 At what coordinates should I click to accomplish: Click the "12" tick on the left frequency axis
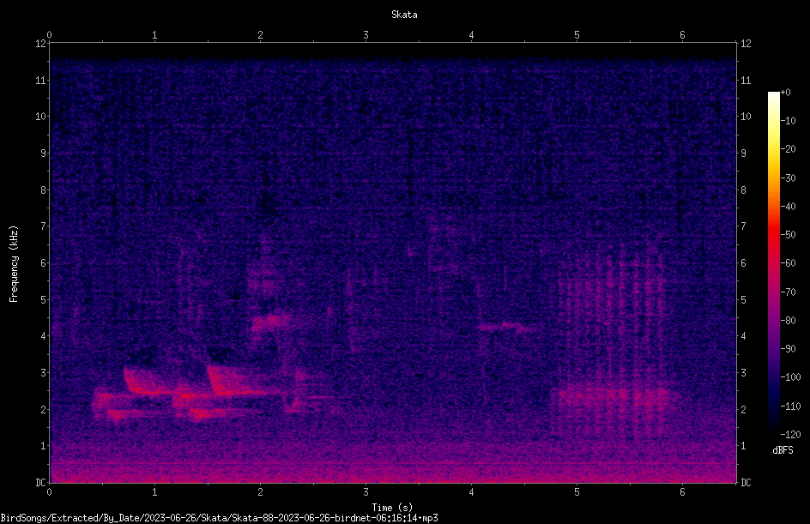point(40,44)
